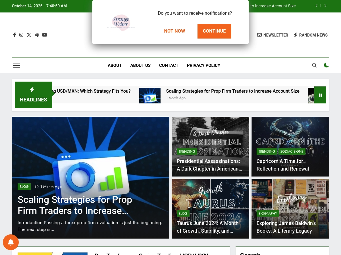Click the search magnifier icon
The image size is (341, 255).
pos(314,65)
